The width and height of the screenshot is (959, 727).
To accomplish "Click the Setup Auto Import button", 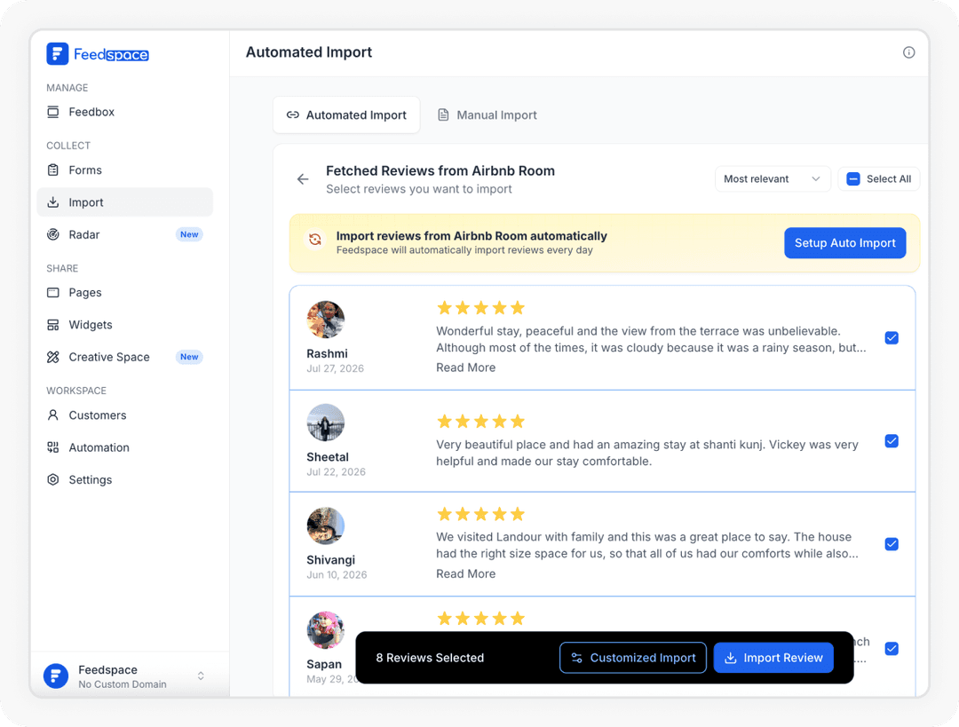I will tap(844, 242).
